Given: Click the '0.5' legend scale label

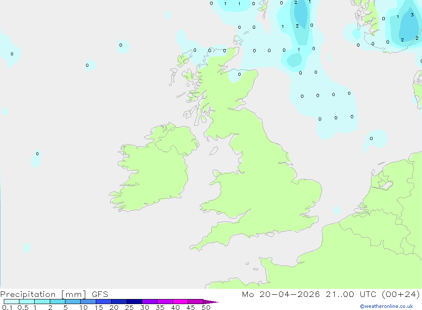Looking at the screenshot, I should coord(23,307).
